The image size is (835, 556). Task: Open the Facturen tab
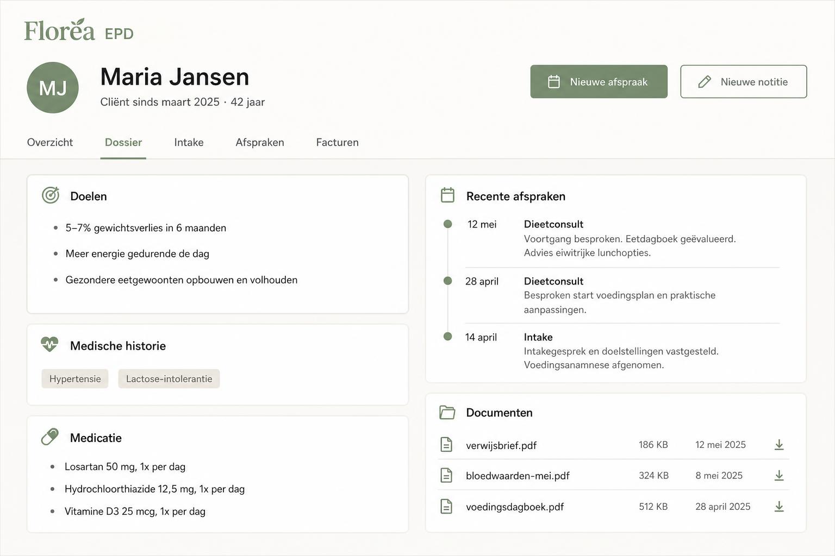click(x=337, y=142)
